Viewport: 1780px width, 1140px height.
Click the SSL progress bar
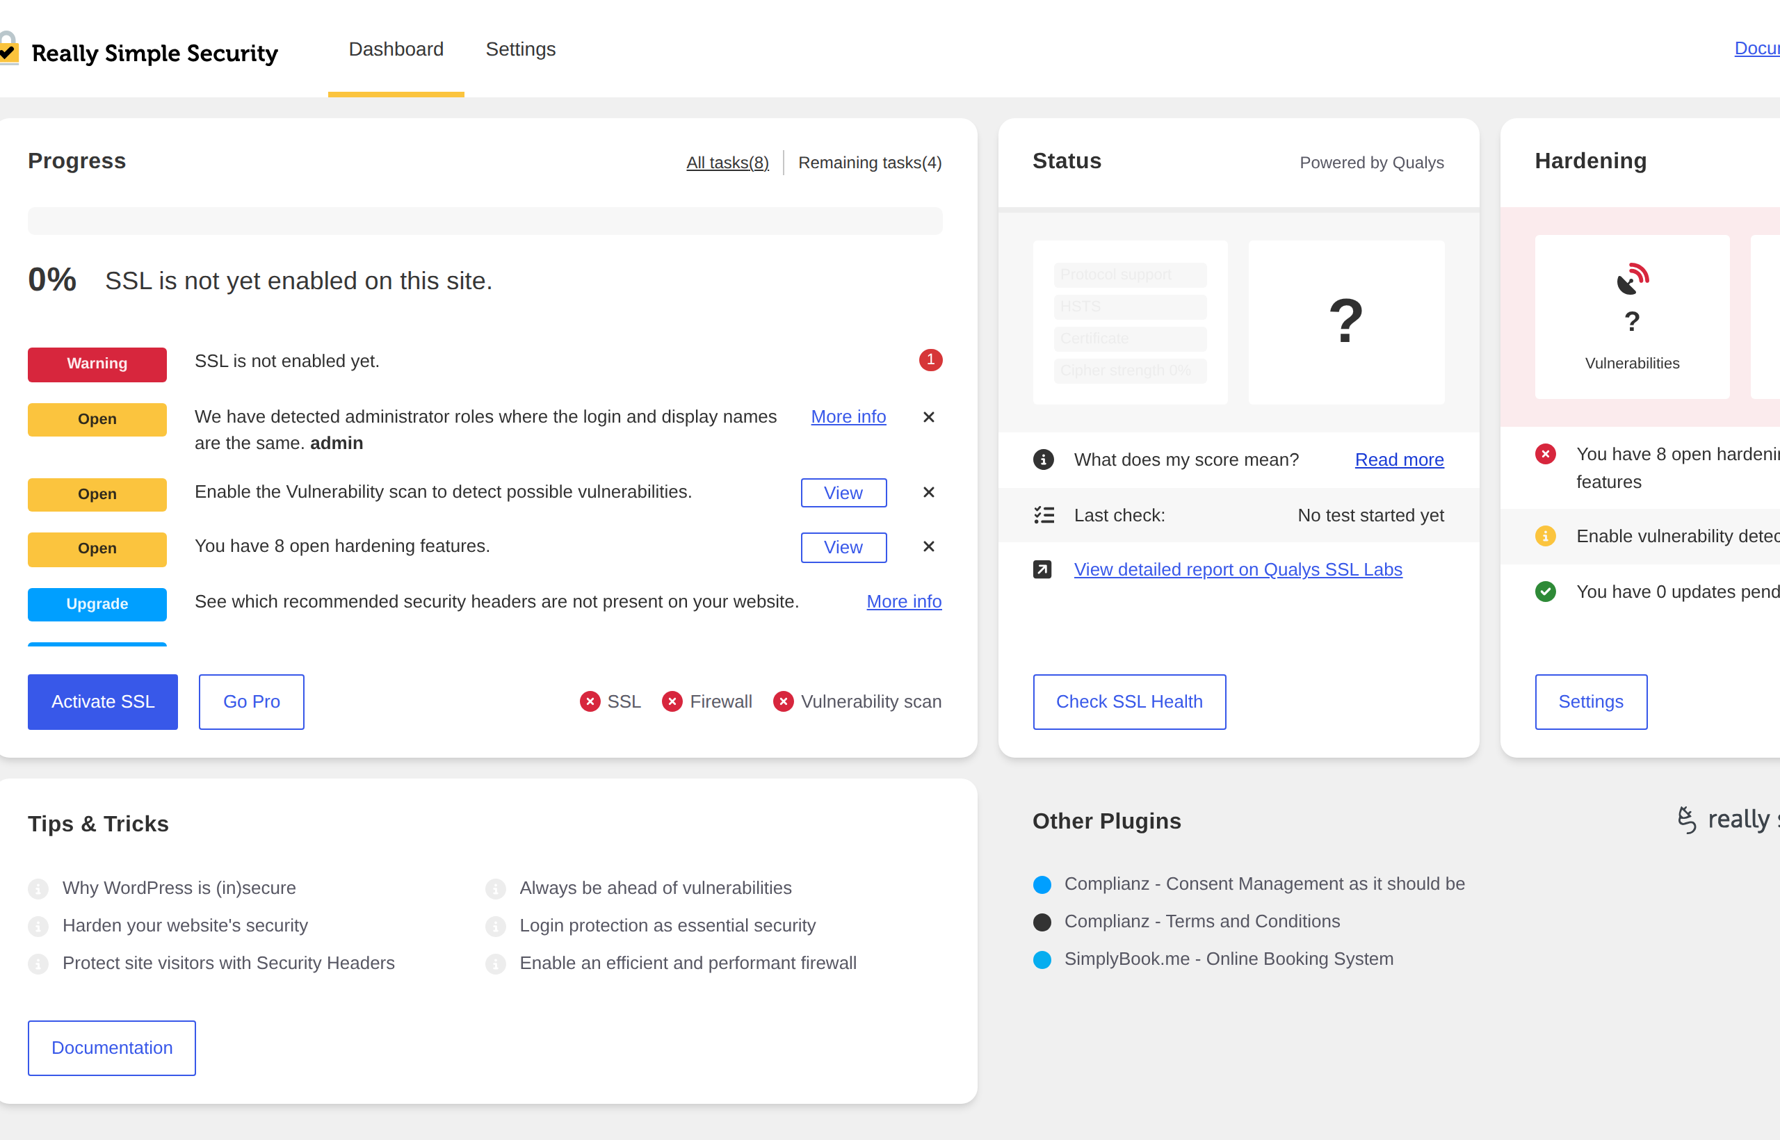485,220
